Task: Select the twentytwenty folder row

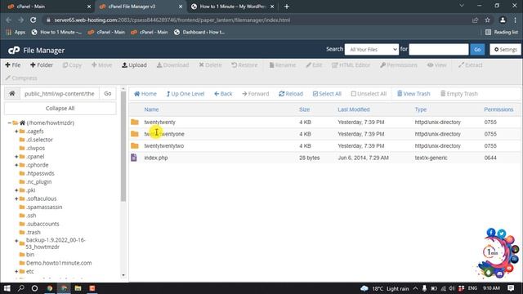Action: (x=325, y=122)
